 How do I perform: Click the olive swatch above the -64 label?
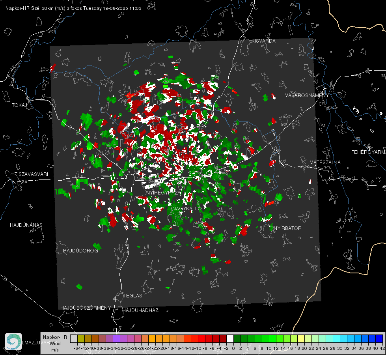81,338
